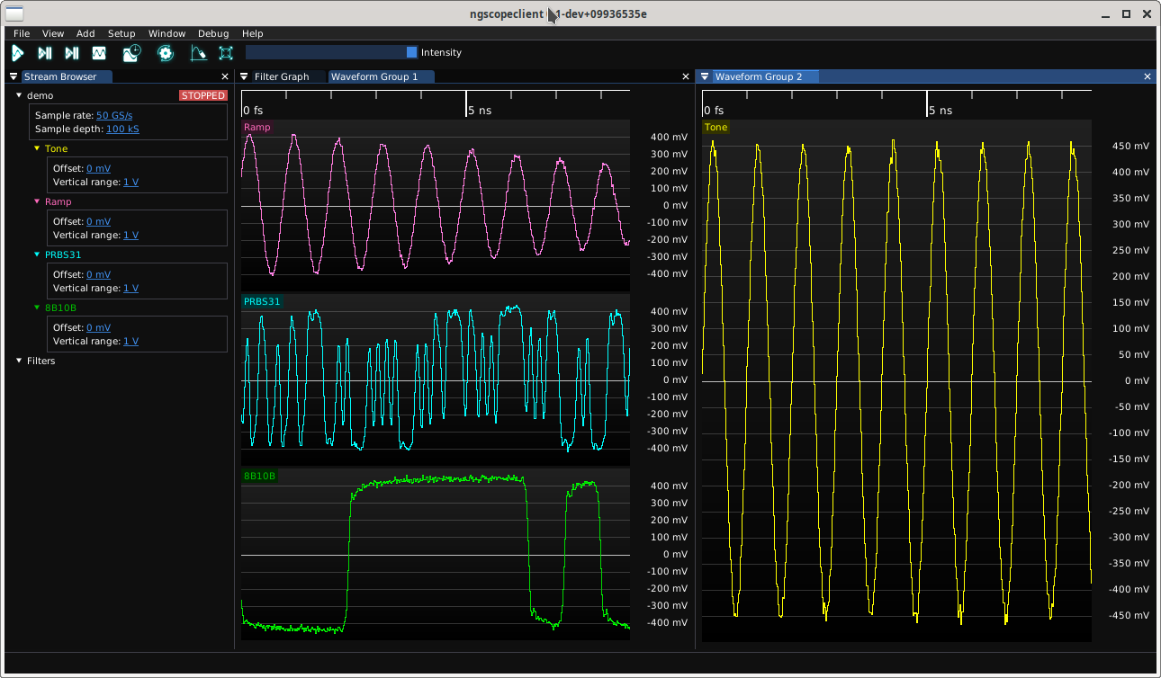Open the Window menu

click(x=166, y=33)
